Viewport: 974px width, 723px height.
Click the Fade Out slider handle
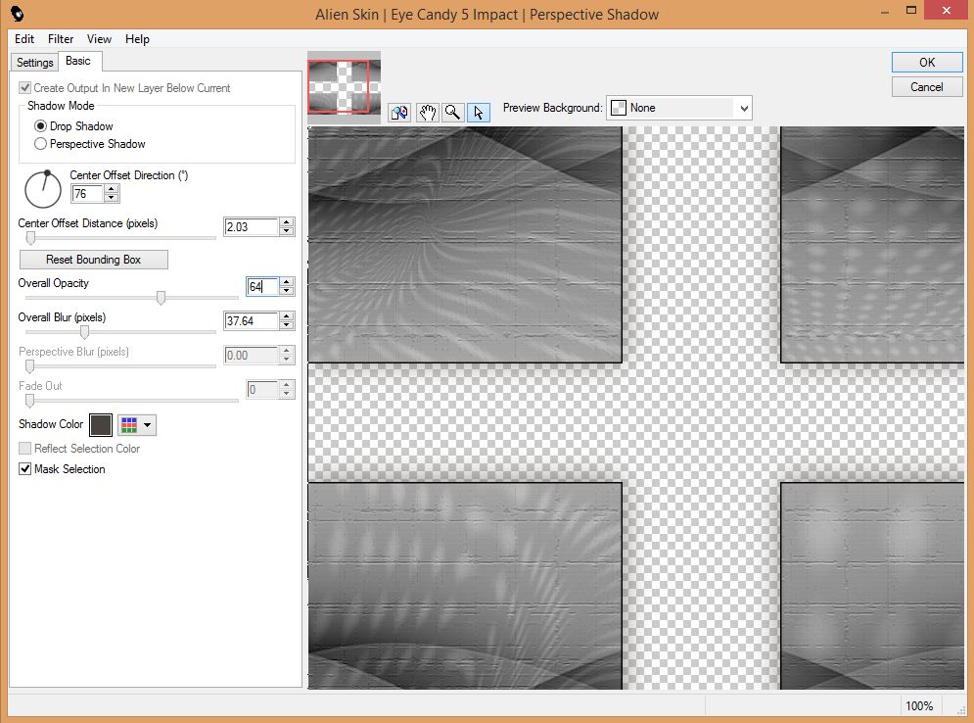click(x=29, y=401)
